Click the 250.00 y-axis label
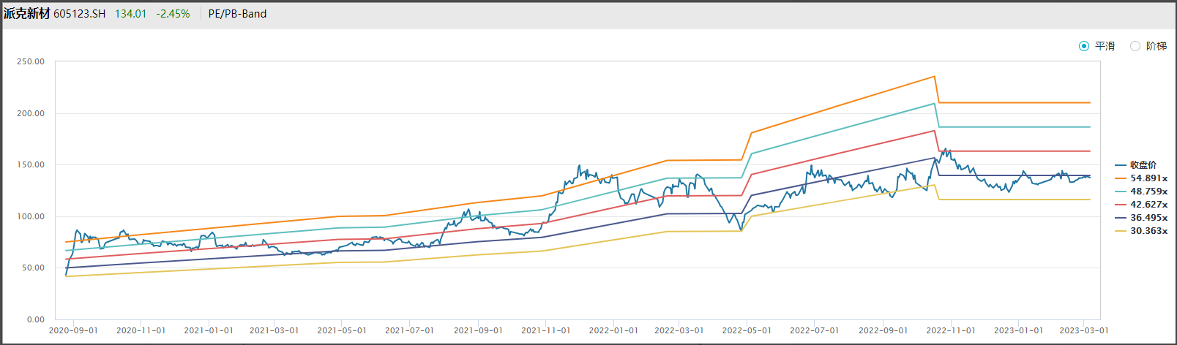This screenshot has height=345, width=1177. point(31,62)
